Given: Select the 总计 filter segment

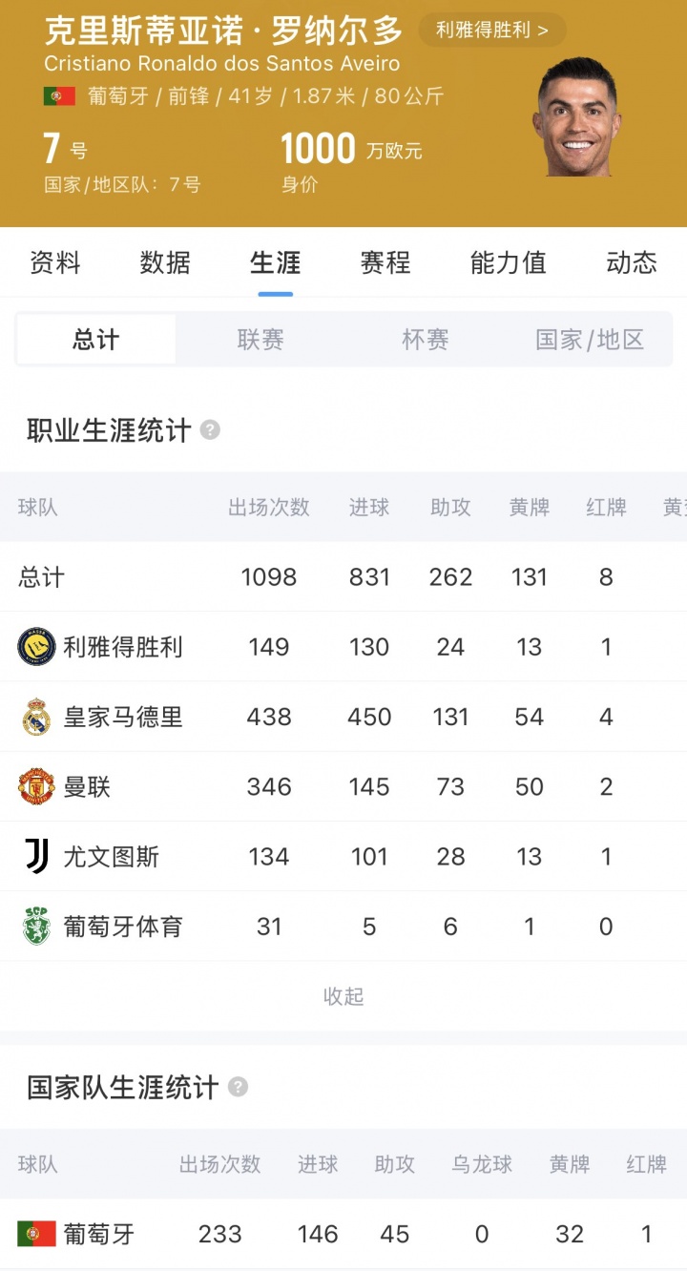Looking at the screenshot, I should [96, 340].
